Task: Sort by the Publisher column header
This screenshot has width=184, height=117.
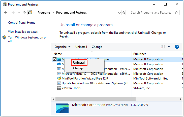Action: 140,54
